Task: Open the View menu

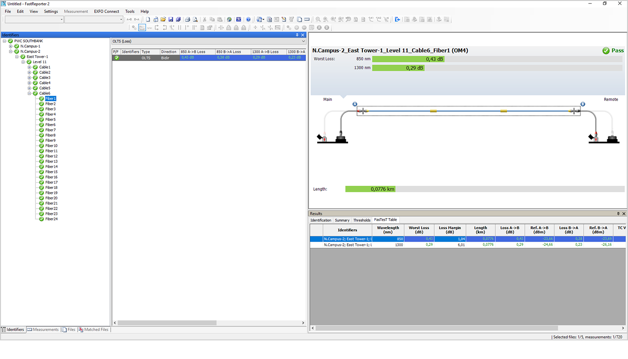Action: [34, 11]
